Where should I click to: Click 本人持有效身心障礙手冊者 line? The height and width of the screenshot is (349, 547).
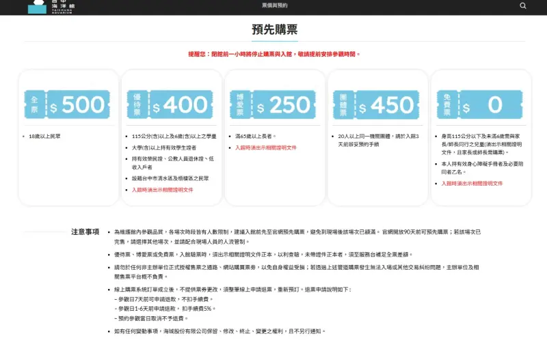[482, 168]
